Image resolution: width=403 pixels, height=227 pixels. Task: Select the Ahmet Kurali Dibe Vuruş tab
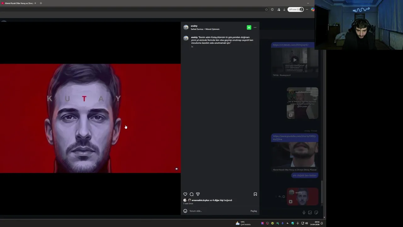point(18,3)
